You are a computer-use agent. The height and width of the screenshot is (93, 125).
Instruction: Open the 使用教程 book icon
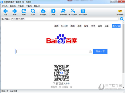63,11
